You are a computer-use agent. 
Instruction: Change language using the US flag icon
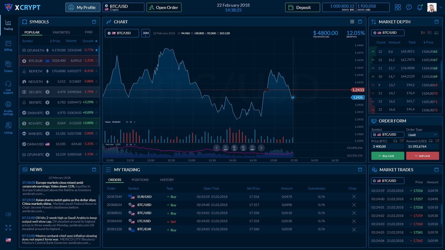point(8,240)
